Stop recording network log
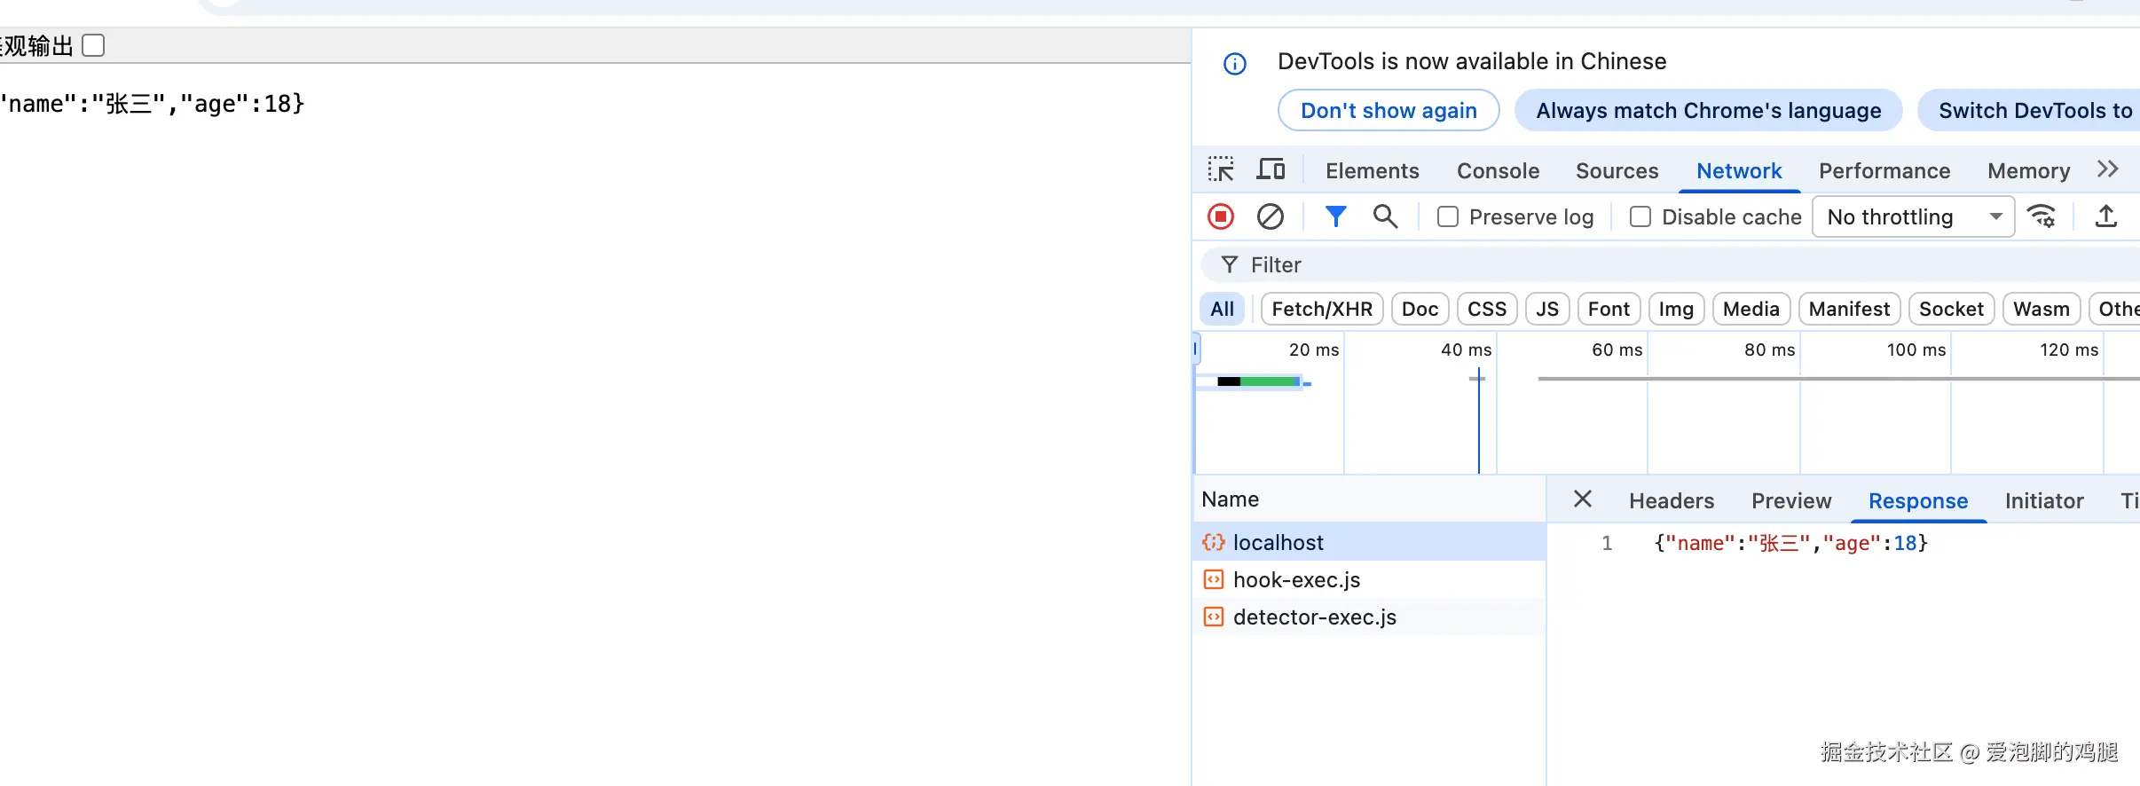This screenshot has height=786, width=2140. (1221, 216)
